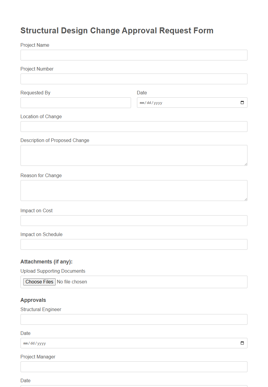The height and width of the screenshot is (387, 268).
Task: Click the resize handle on Reason for Change area
Action: [246, 199]
